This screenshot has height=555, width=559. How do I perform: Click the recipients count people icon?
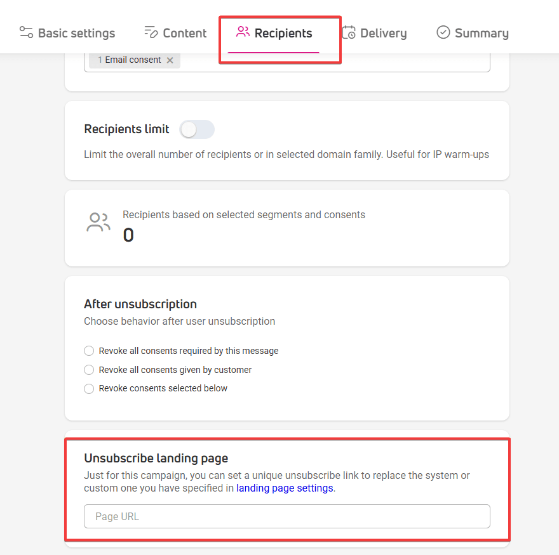point(98,222)
